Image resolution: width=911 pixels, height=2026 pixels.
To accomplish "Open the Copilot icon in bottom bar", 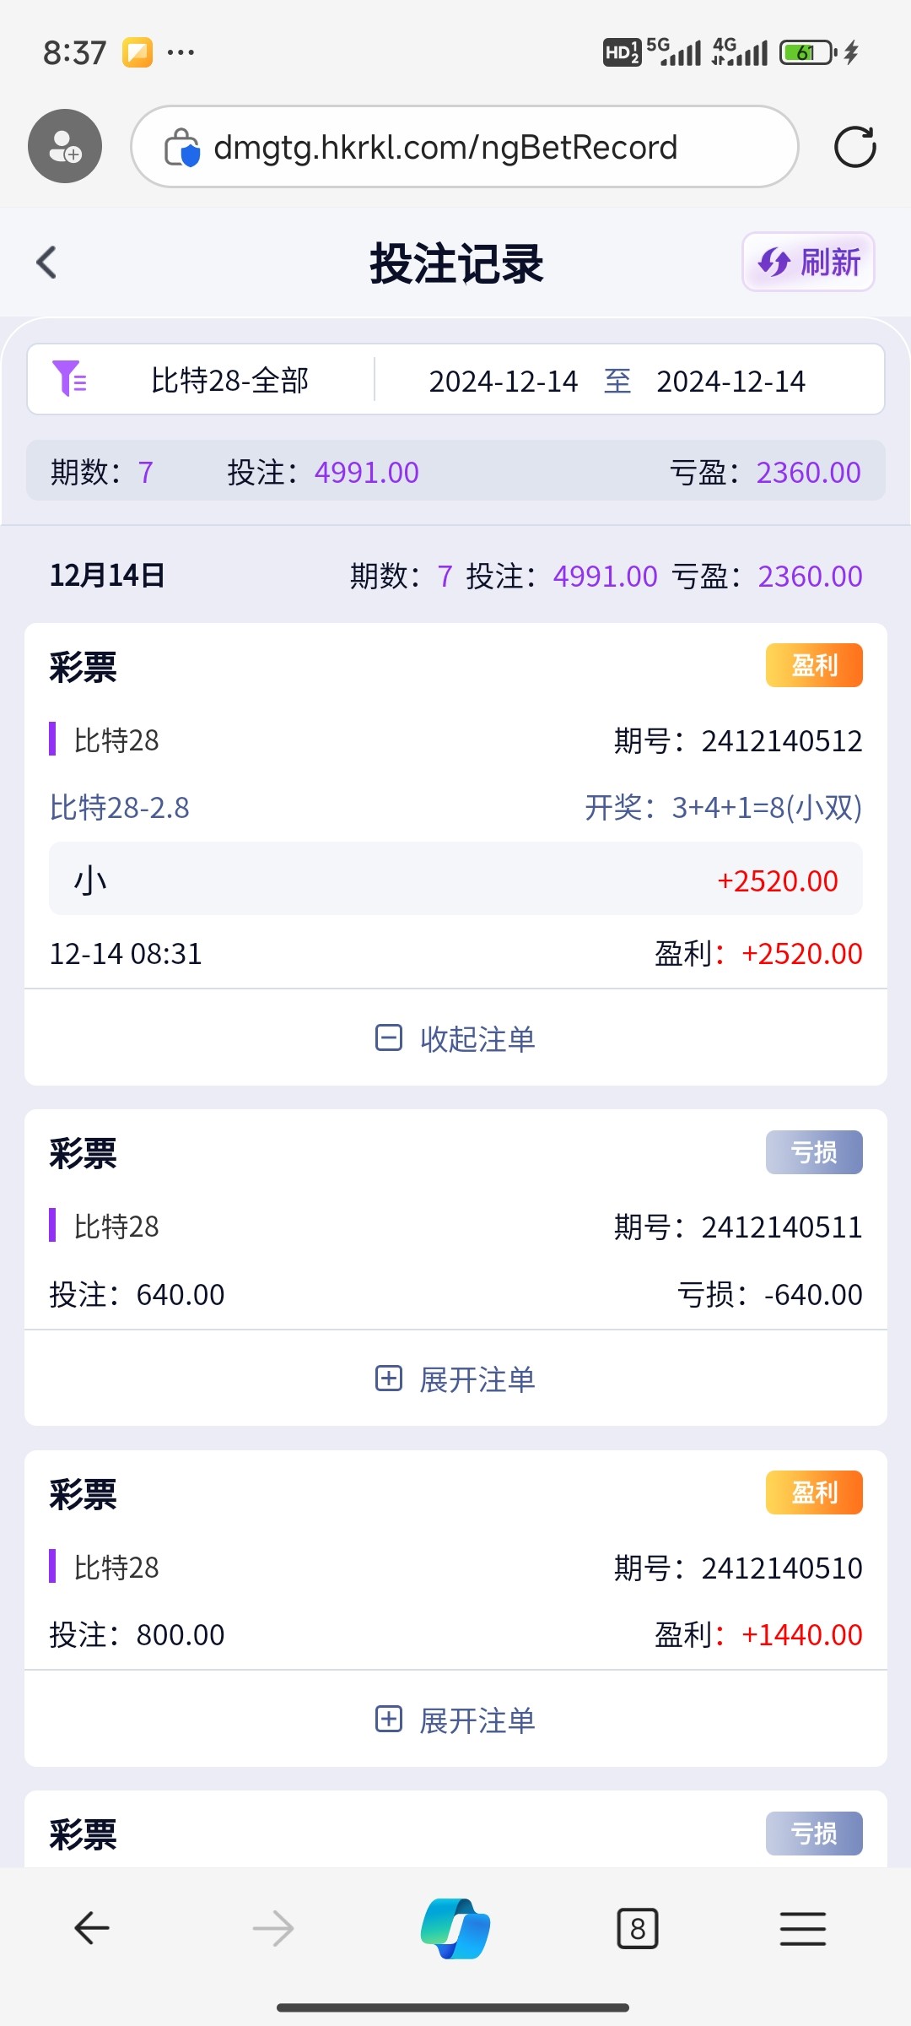I will 455,1929.
